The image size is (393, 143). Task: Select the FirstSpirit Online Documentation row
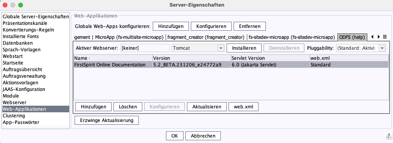231,65
